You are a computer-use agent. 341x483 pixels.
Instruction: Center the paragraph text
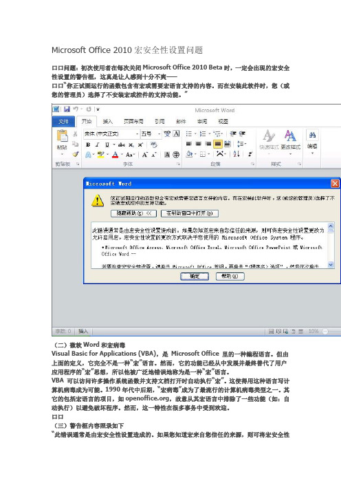(199, 144)
